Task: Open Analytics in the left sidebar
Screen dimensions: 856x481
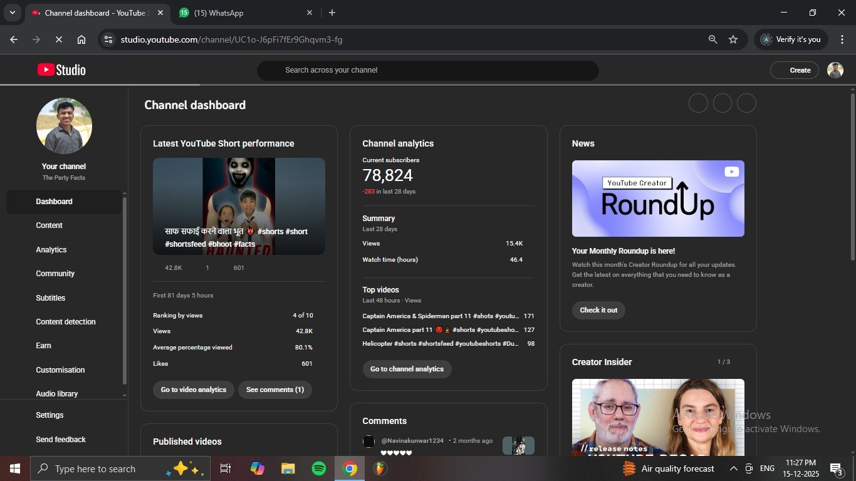Action: (51, 250)
